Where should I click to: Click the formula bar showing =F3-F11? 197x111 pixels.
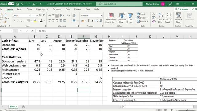(x=116, y=31)
